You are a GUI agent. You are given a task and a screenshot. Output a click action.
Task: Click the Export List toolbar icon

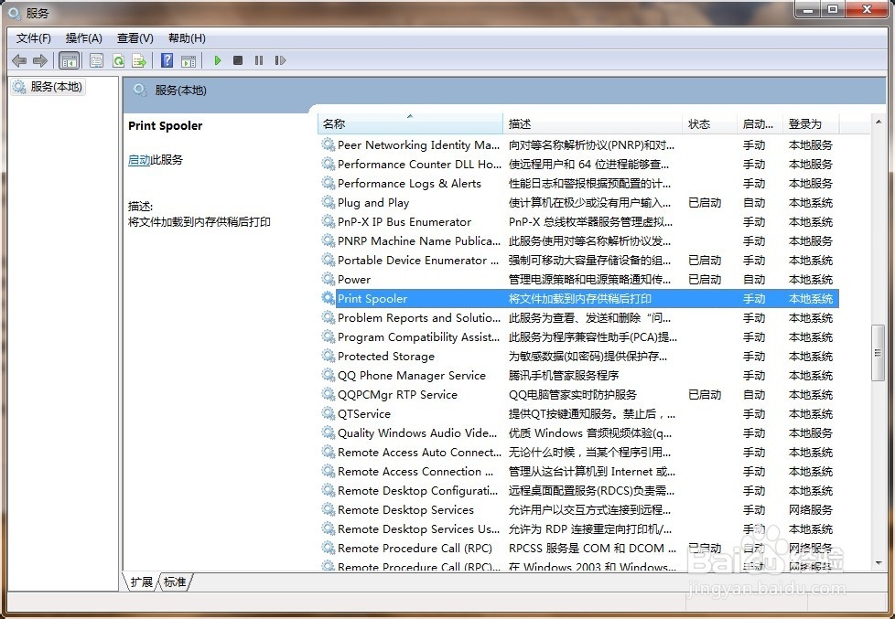tap(139, 60)
